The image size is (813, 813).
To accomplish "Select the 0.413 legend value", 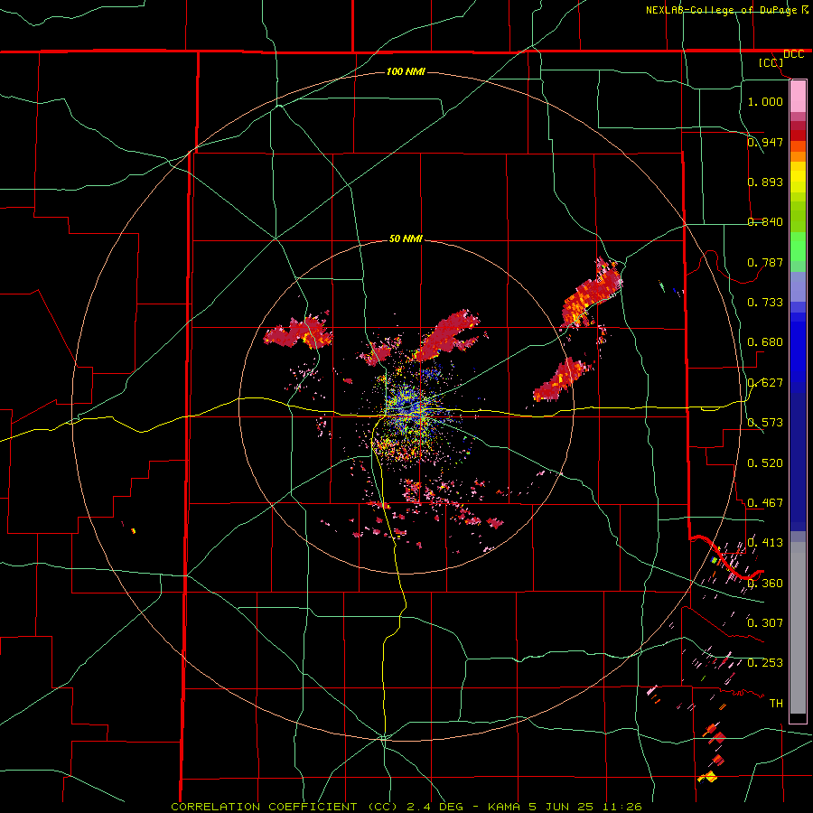I will point(765,543).
